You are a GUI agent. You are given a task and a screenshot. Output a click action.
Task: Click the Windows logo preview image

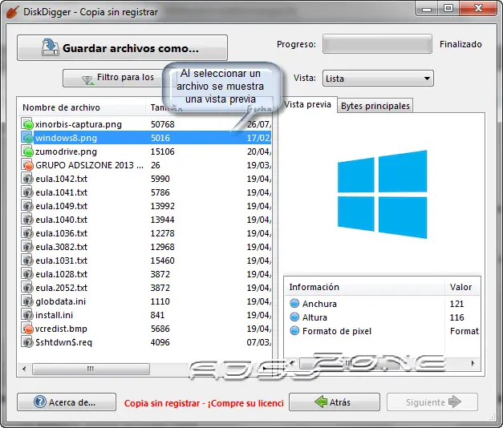click(x=382, y=194)
